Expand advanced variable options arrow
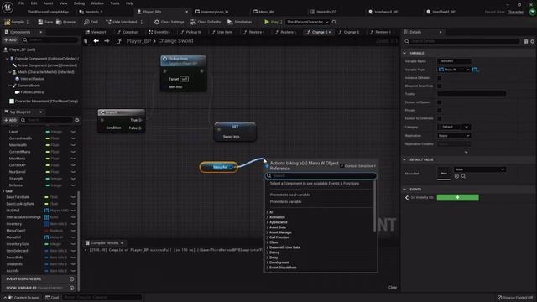Viewport: 537px width, 302px height. point(467,152)
